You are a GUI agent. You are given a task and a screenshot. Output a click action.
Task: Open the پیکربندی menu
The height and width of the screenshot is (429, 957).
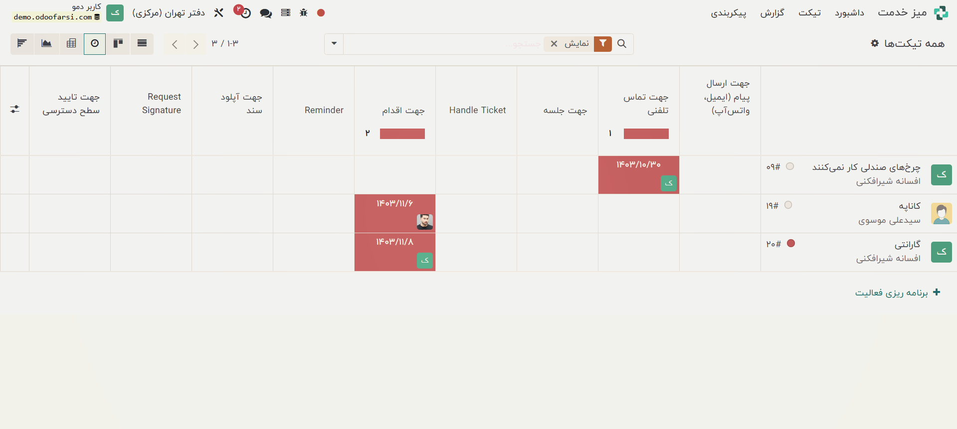pyautogui.click(x=728, y=13)
